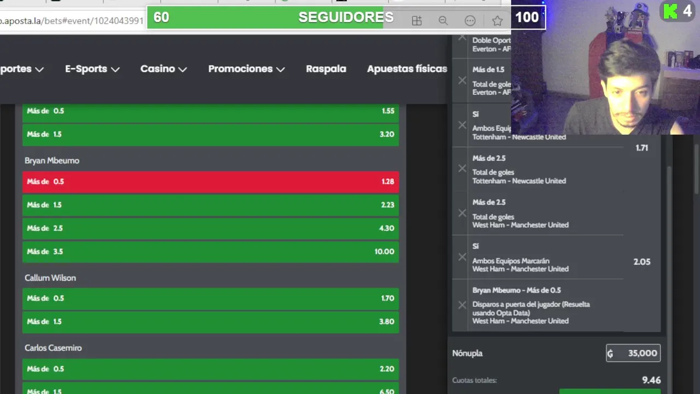This screenshot has width=700, height=394.
Task: Select Bryan Mbeumo Más de 1.5 at 2.23
Action: click(x=211, y=205)
